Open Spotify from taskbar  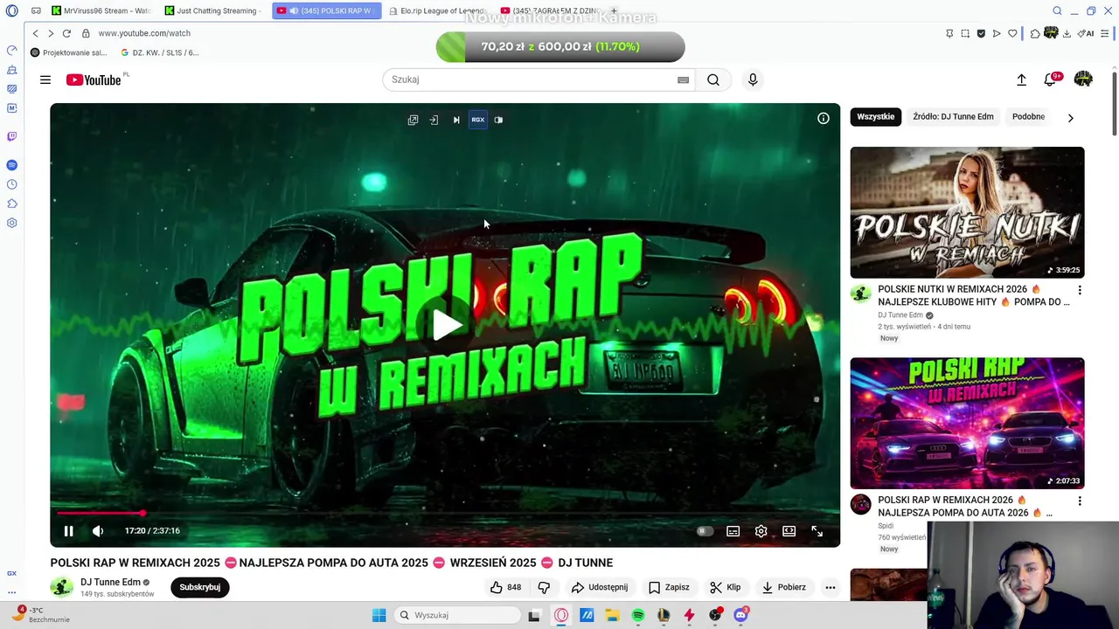(x=638, y=615)
